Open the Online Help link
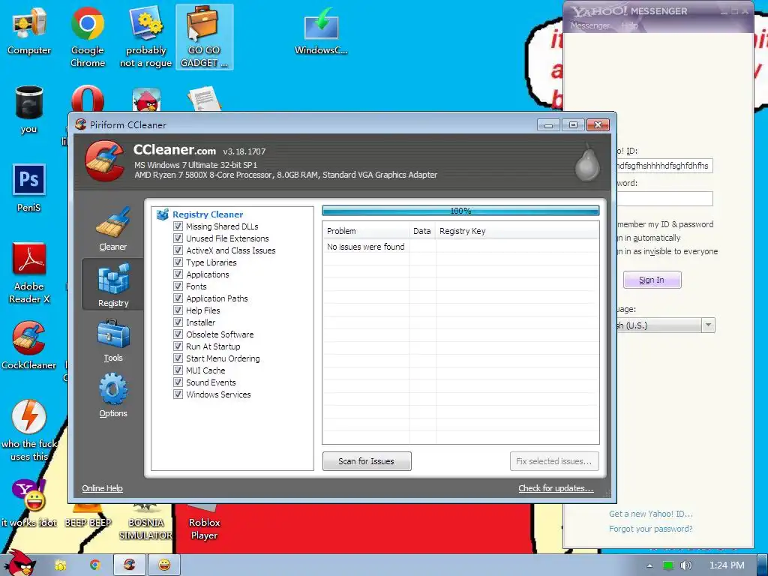The image size is (768, 576). tap(102, 488)
